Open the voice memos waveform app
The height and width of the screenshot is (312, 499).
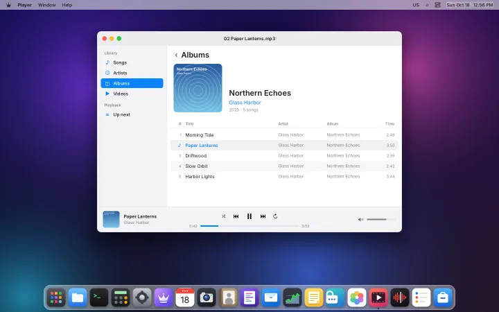click(400, 297)
